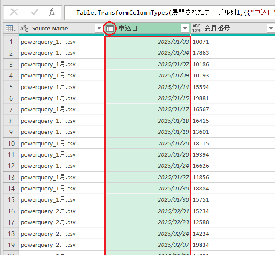Screen dimensions: 275x255
Task: Select date cell 2025/02/23
Action: [x=148, y=222]
